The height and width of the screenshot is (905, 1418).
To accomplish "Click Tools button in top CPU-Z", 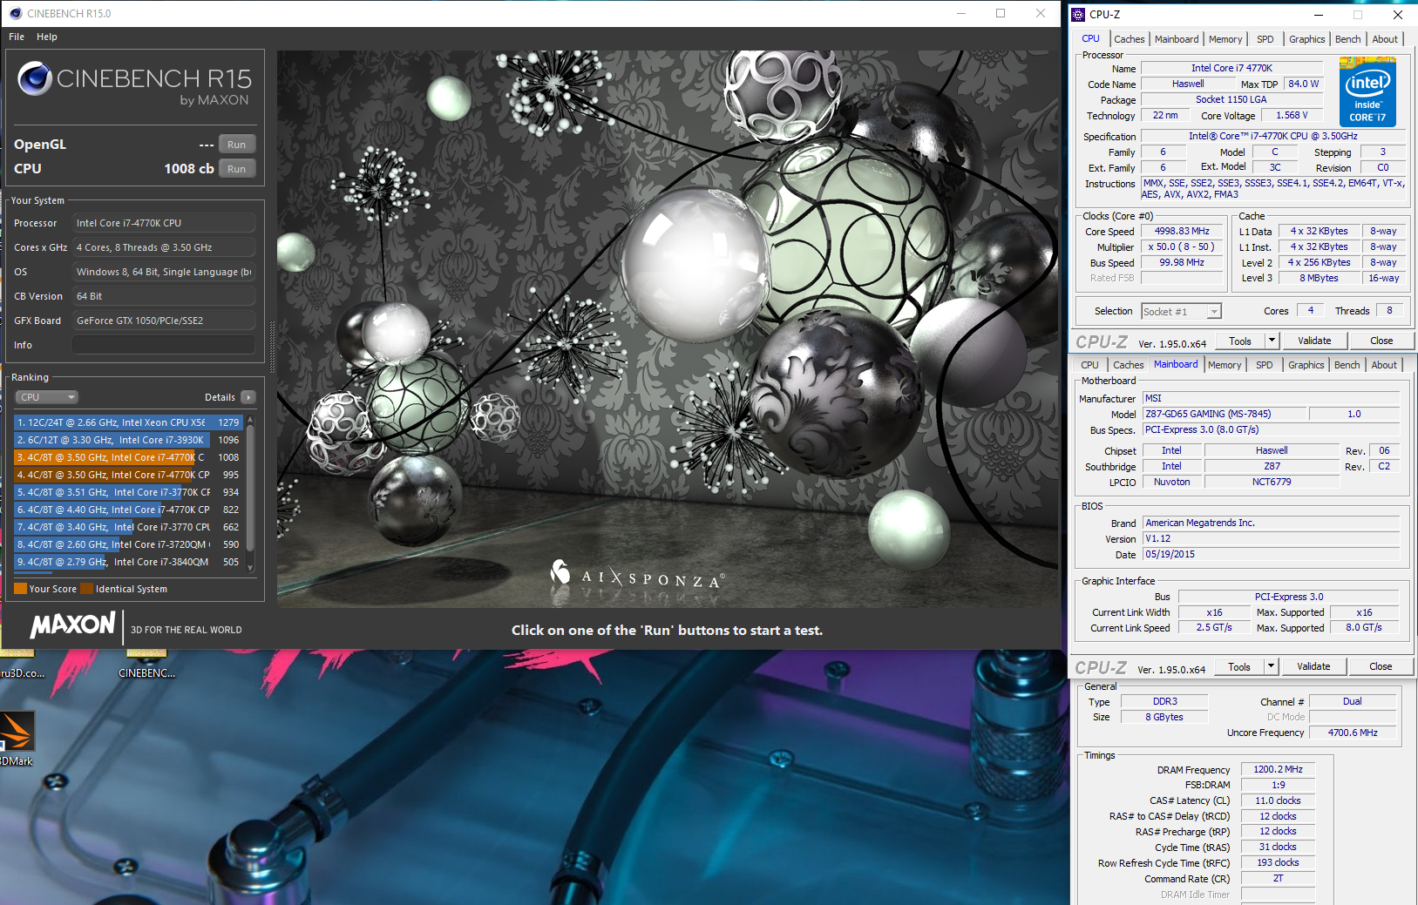I will point(1239,341).
